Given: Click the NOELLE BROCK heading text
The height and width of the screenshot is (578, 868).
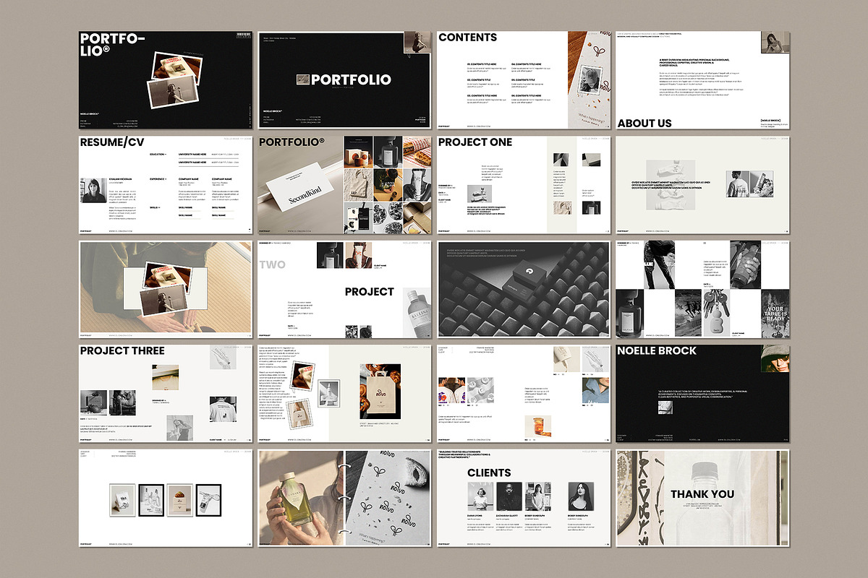Looking at the screenshot, I should pyautogui.click(x=658, y=351).
